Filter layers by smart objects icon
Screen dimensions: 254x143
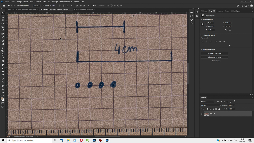click(231, 102)
